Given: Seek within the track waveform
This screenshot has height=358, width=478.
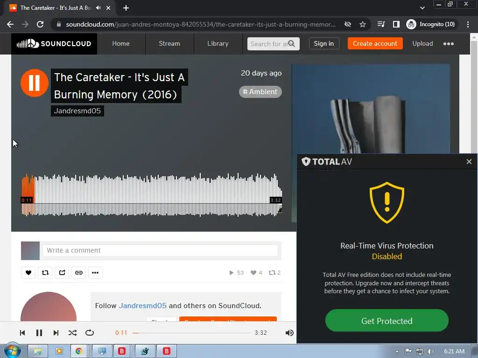Looking at the screenshot, I should pos(152,195).
